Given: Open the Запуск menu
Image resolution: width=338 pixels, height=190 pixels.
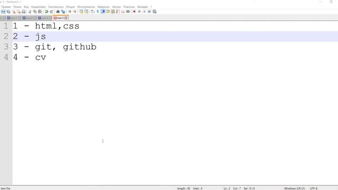Looking at the screenshot, I should [116, 7].
